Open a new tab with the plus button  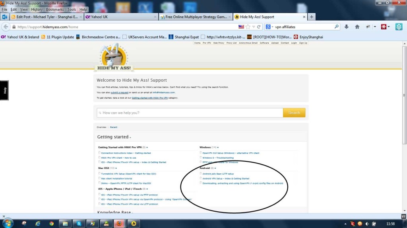pos(312,17)
